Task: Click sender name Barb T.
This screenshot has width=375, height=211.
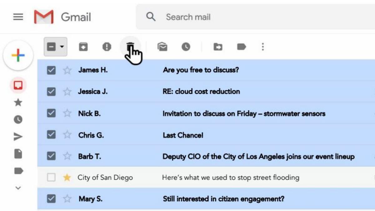Action: (x=90, y=156)
